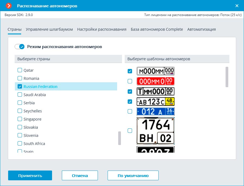Select the red 000MM0 license plate template

coord(155,81)
